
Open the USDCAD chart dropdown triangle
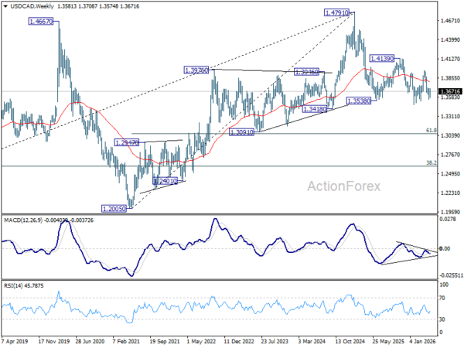pos(6,6)
